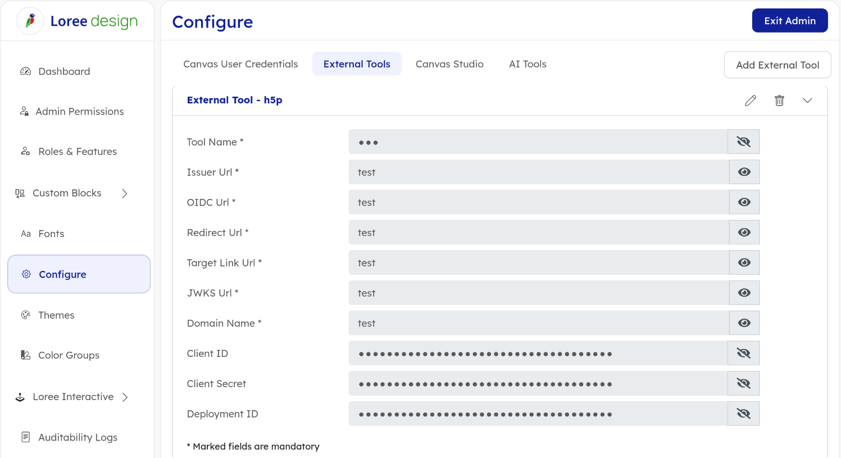Click the Add External Tool button
Viewport: 841px width, 458px height.
[777, 65]
